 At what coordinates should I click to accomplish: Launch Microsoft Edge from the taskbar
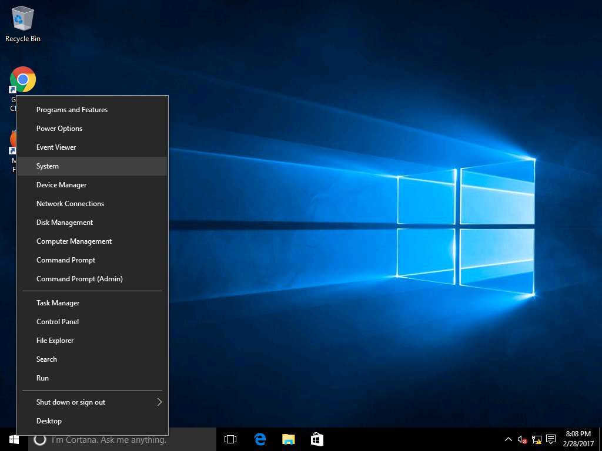[x=260, y=439]
